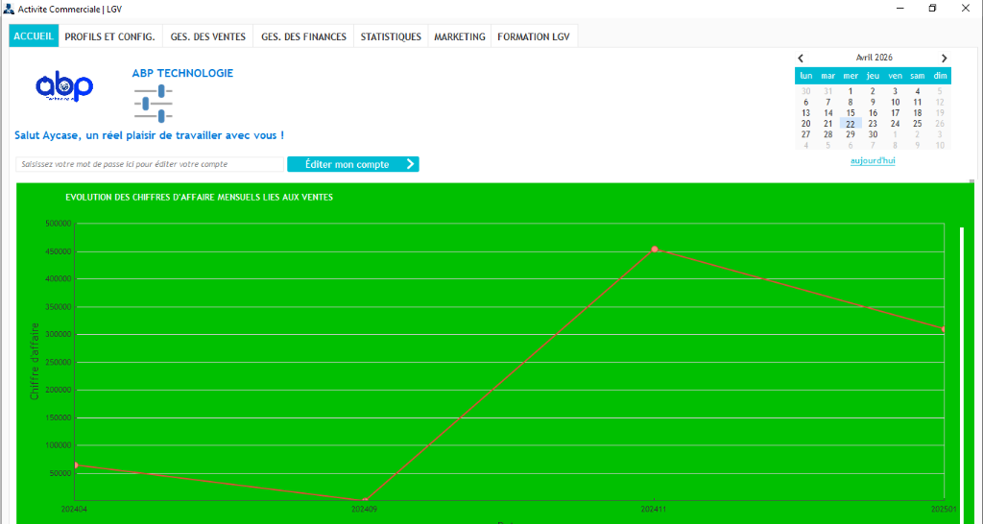Click the Éditer mon compte button
Screen dimensions: 983x524
353,164
